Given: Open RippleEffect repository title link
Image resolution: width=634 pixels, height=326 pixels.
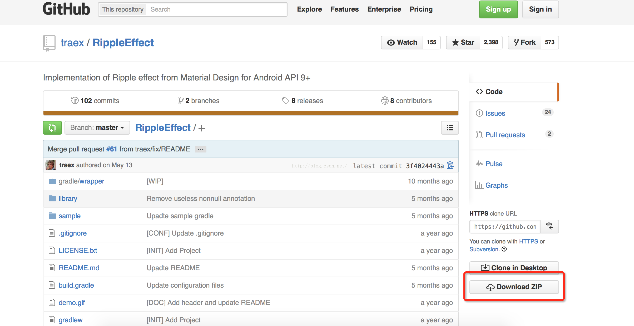Looking at the screenshot, I should click(x=123, y=43).
